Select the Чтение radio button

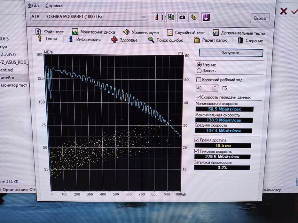(x=199, y=65)
